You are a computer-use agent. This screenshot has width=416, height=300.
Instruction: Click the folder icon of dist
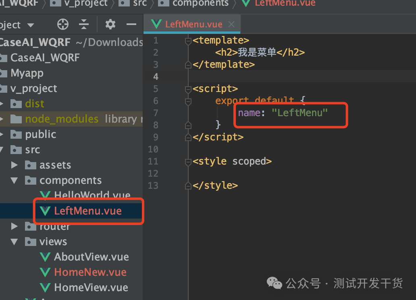coord(16,104)
